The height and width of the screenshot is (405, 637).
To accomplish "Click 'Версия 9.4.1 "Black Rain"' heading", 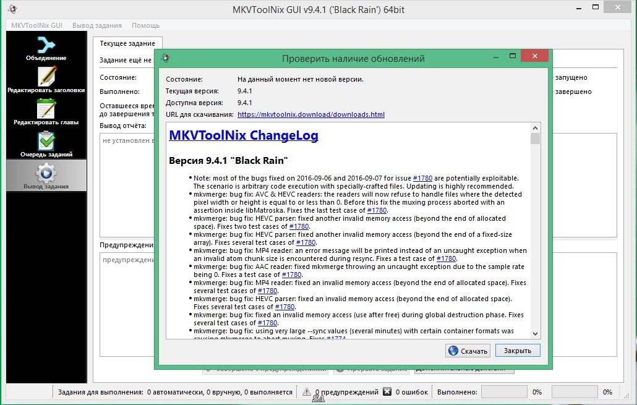I will 228,161.
